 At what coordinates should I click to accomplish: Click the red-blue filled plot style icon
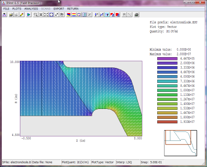(69, 15)
